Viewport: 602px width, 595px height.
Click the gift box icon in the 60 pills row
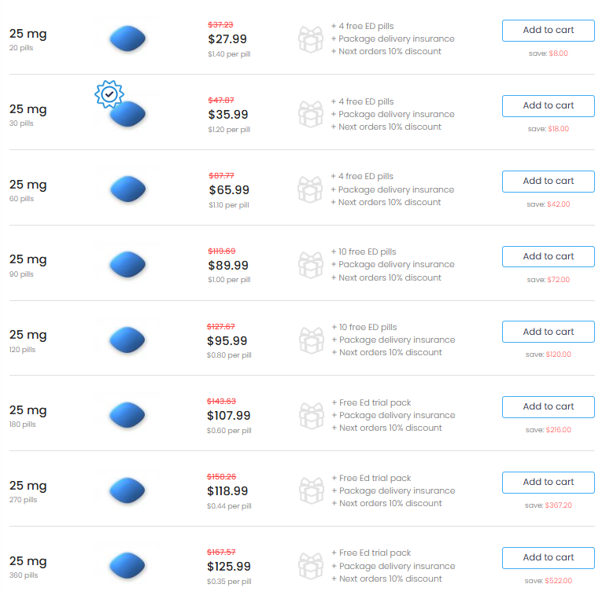click(311, 189)
